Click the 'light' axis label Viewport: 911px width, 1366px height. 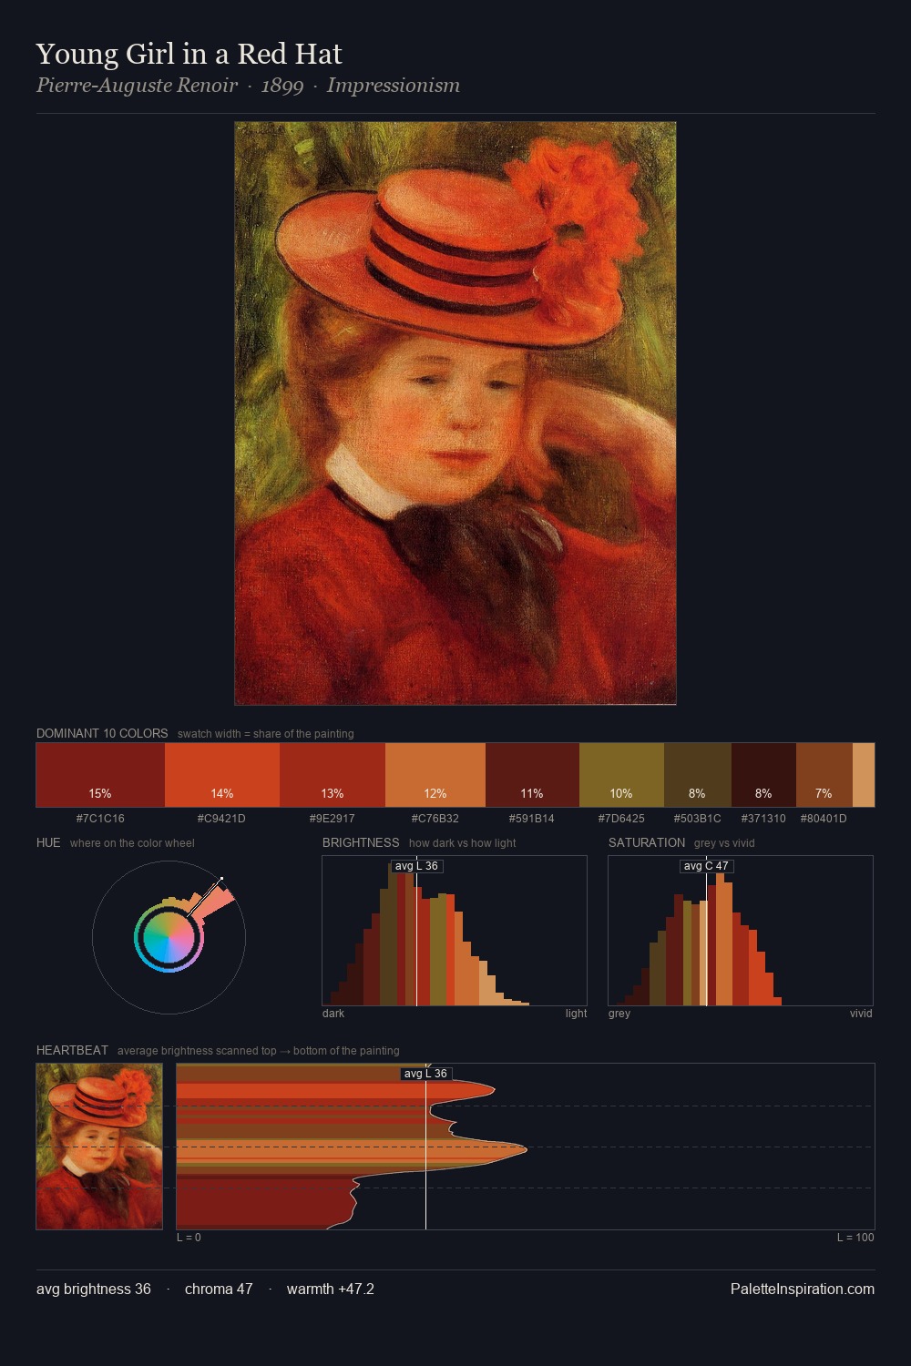576,1014
